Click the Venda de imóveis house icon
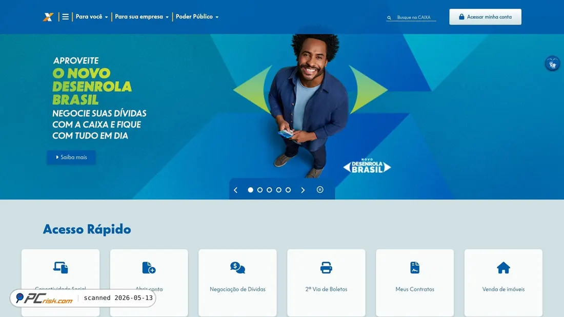The height and width of the screenshot is (317, 564). tap(503, 268)
